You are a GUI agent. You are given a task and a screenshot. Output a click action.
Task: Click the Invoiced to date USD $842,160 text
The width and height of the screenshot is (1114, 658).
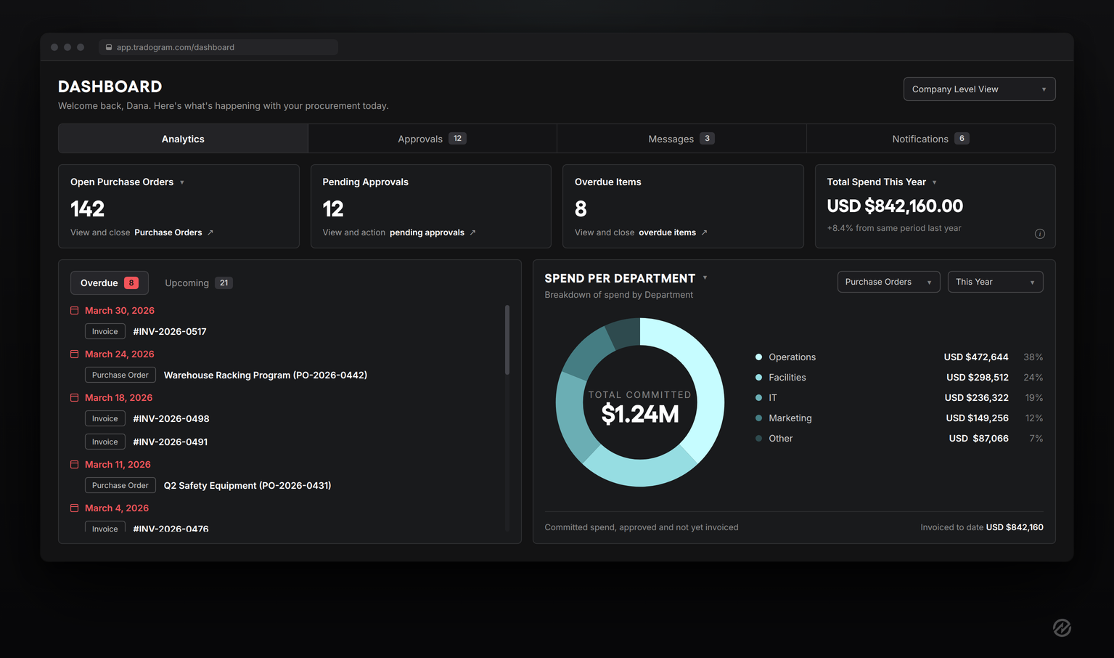coord(982,527)
